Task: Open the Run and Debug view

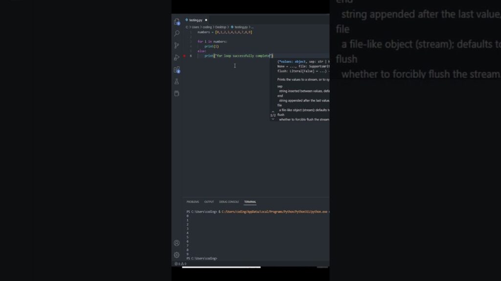Action: pos(177,58)
